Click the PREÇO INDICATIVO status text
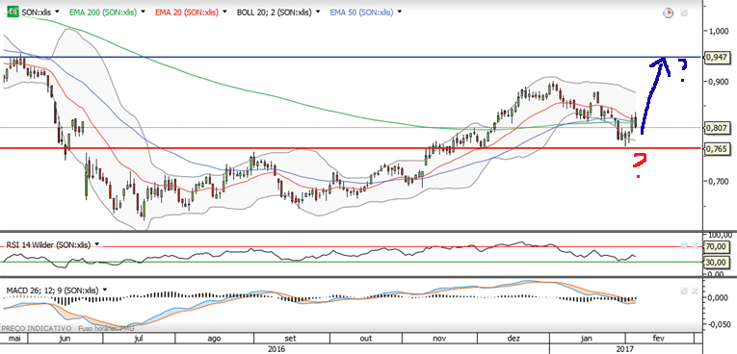This screenshot has height=354, width=737. pyautogui.click(x=37, y=329)
